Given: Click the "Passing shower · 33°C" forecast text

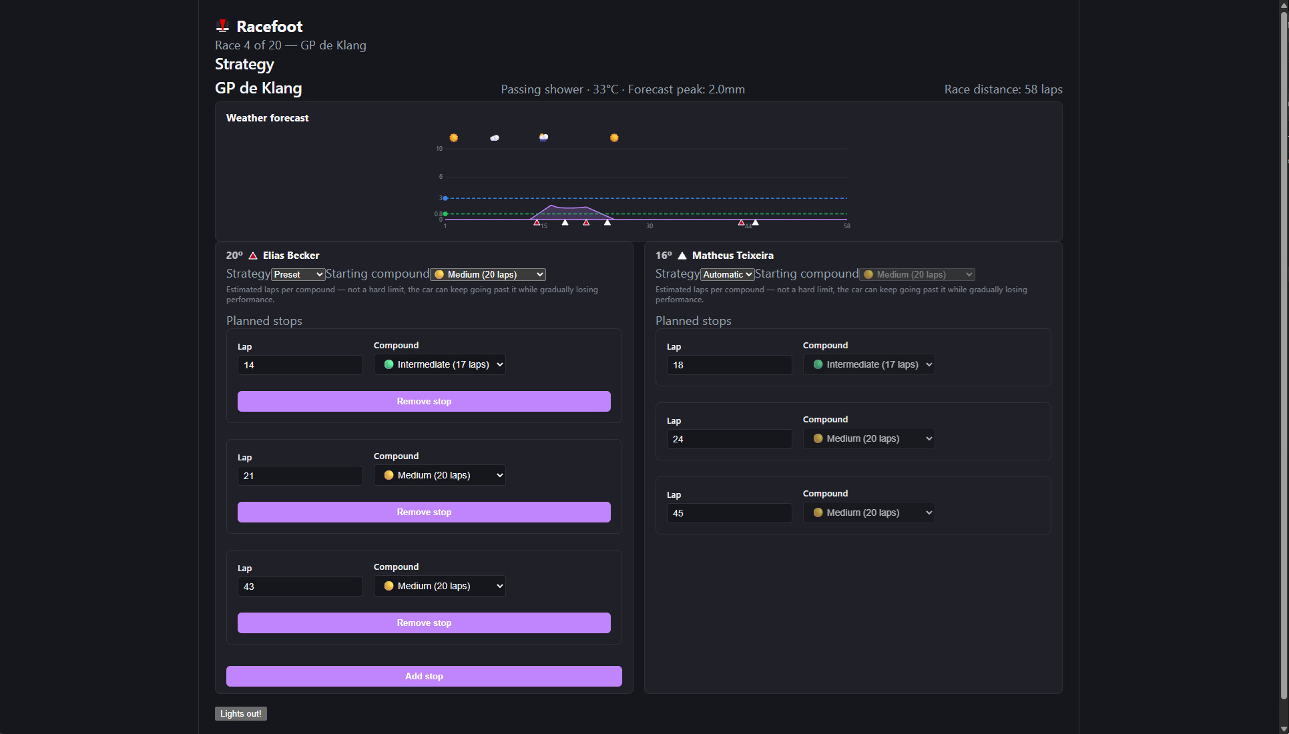Looking at the screenshot, I should click(559, 89).
